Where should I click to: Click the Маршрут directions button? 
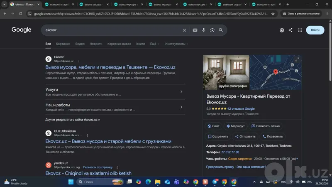coord(235,126)
